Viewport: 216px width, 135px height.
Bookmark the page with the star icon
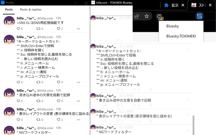coord(146,16)
